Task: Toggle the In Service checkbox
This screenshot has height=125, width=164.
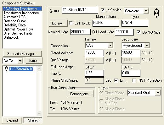Action: [x=103, y=10]
